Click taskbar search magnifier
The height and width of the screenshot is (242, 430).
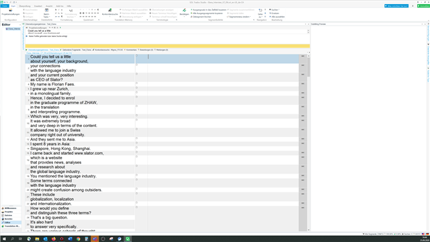point(12,239)
